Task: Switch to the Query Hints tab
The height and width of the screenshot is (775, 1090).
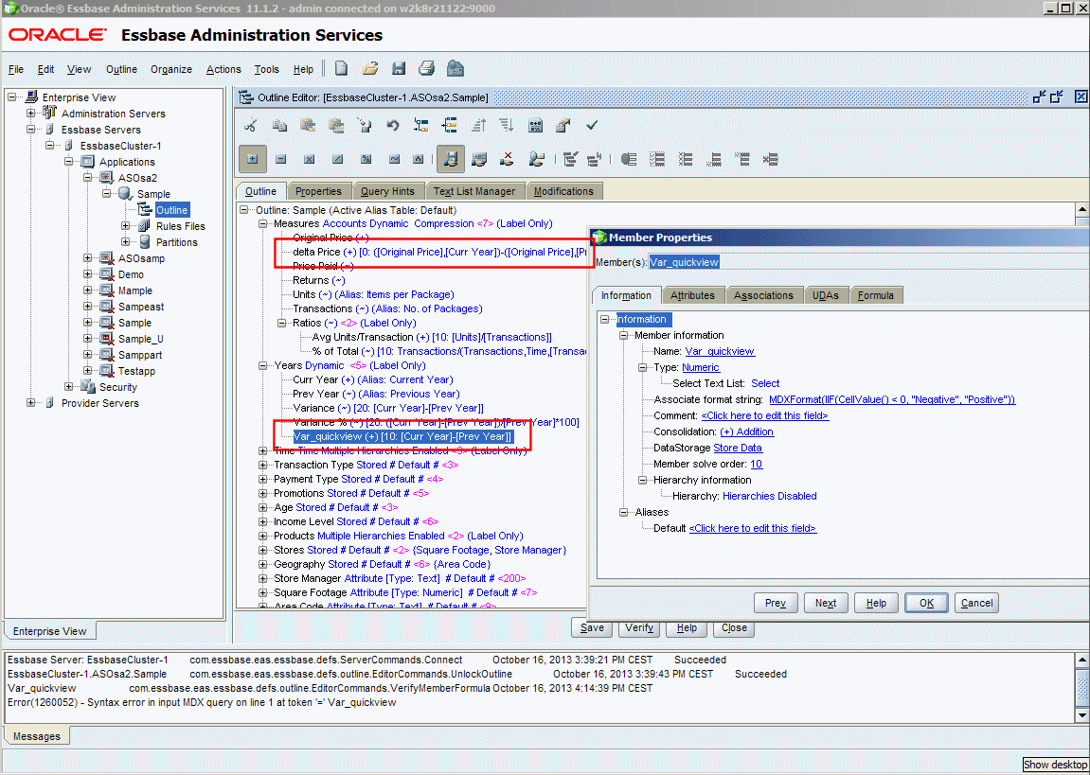Action: tap(387, 191)
